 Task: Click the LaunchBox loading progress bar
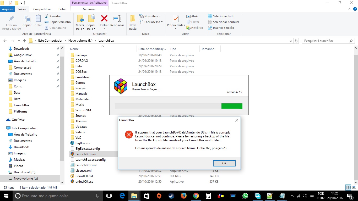pos(178,106)
